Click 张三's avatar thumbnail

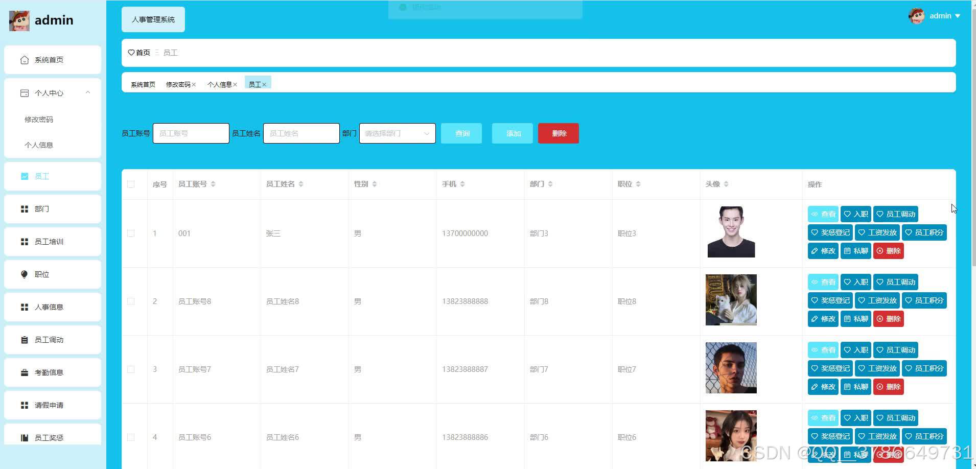pos(731,232)
